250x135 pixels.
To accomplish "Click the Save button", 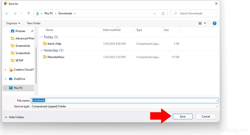I will 183,116.
